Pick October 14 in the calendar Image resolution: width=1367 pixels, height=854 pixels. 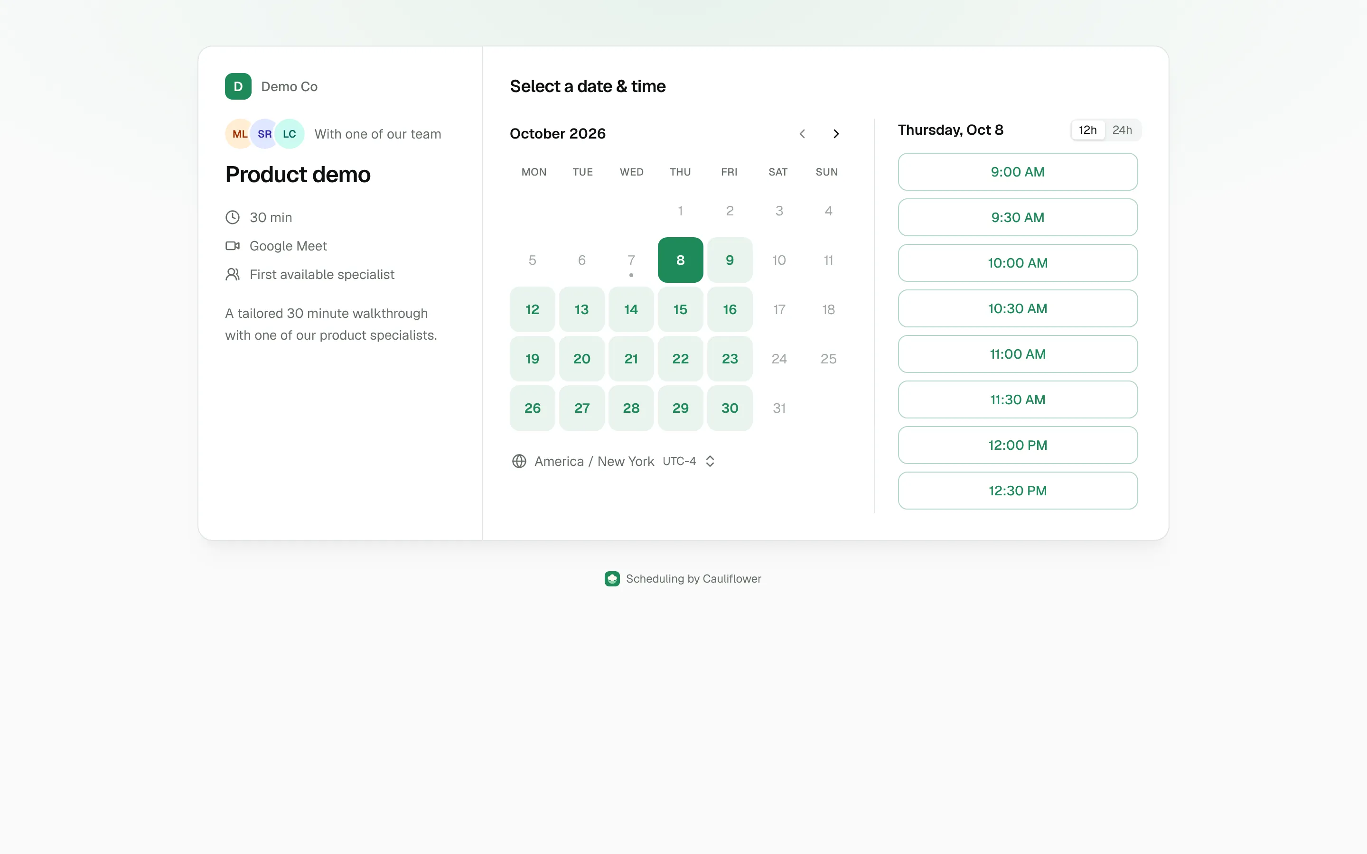tap(631, 309)
